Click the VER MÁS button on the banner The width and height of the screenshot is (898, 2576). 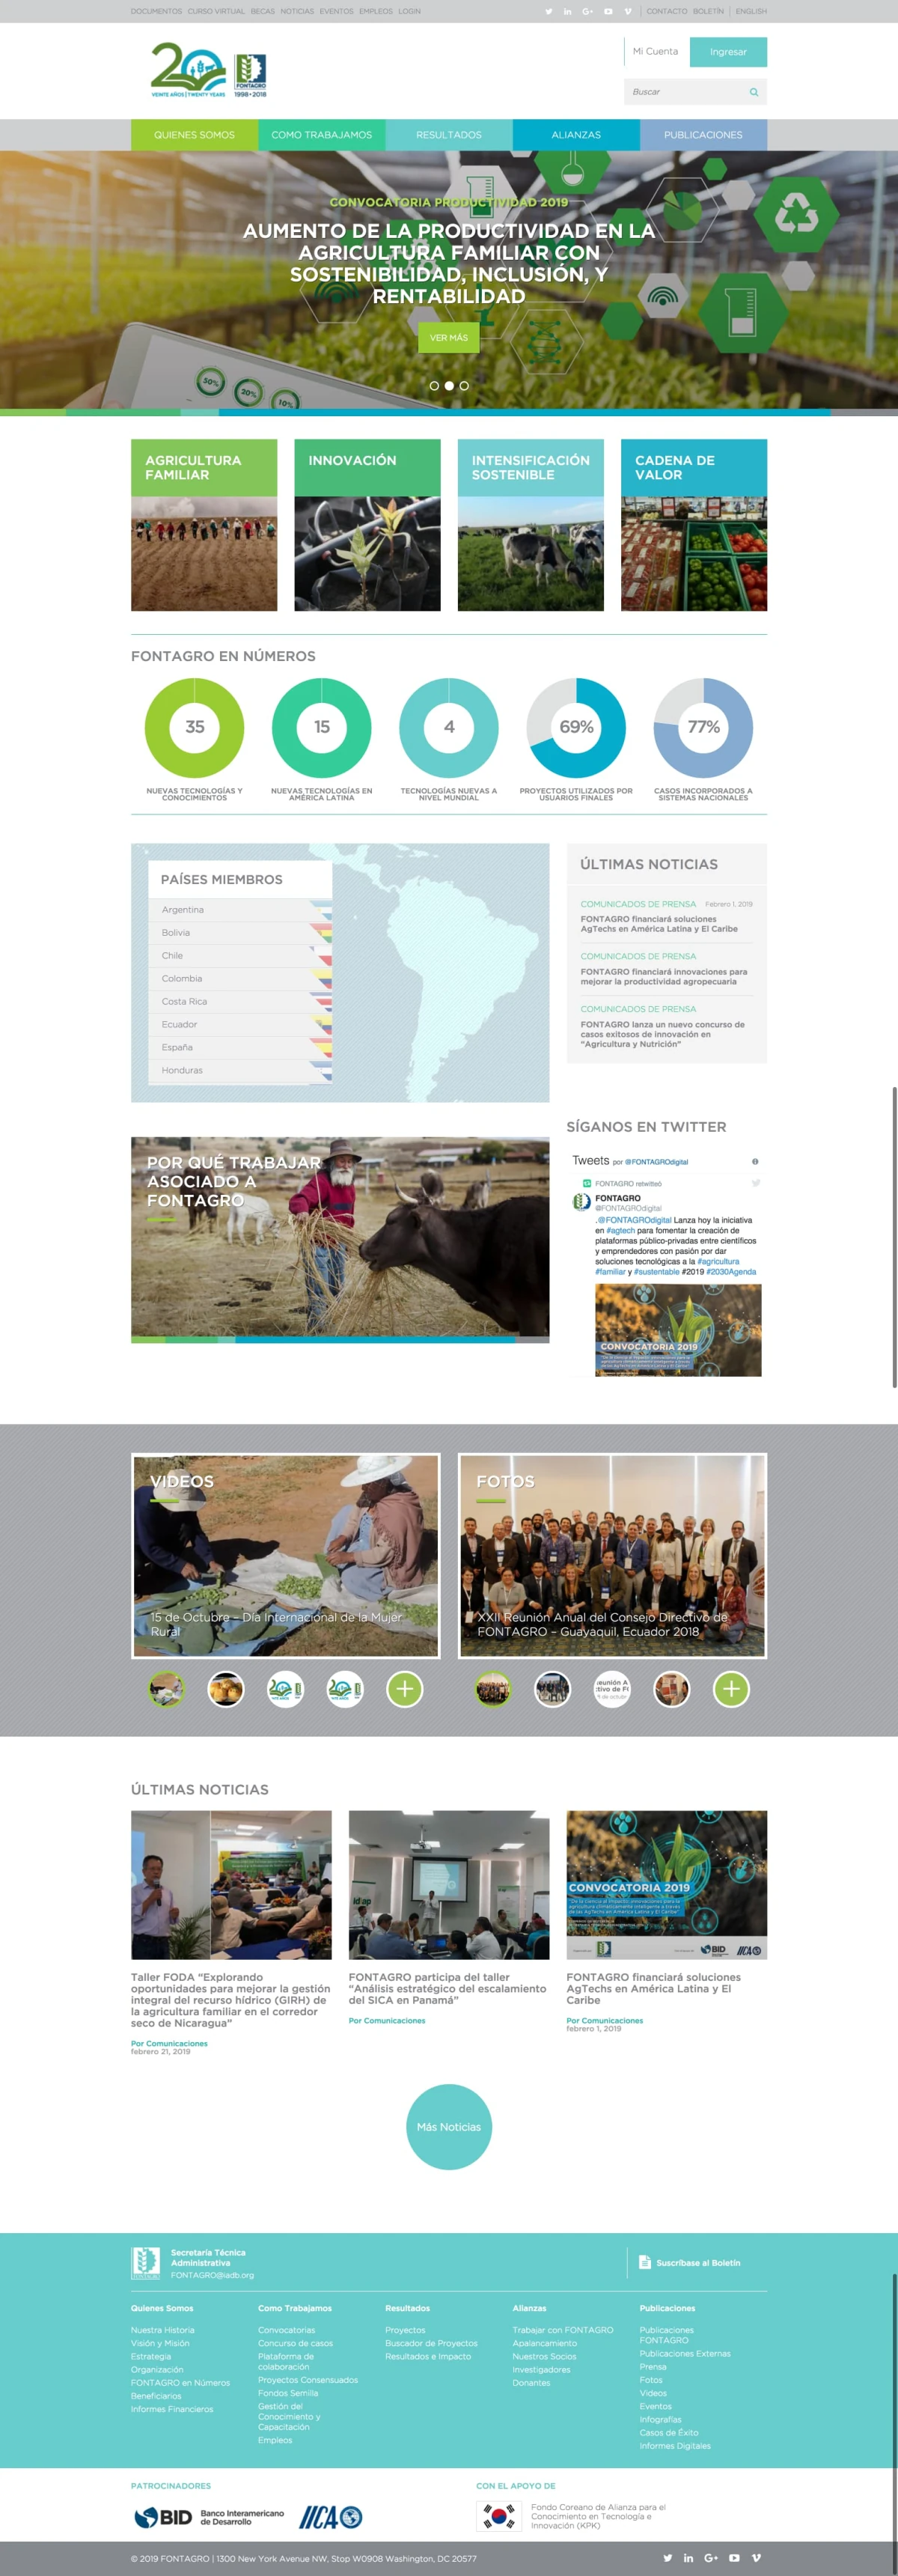(449, 338)
